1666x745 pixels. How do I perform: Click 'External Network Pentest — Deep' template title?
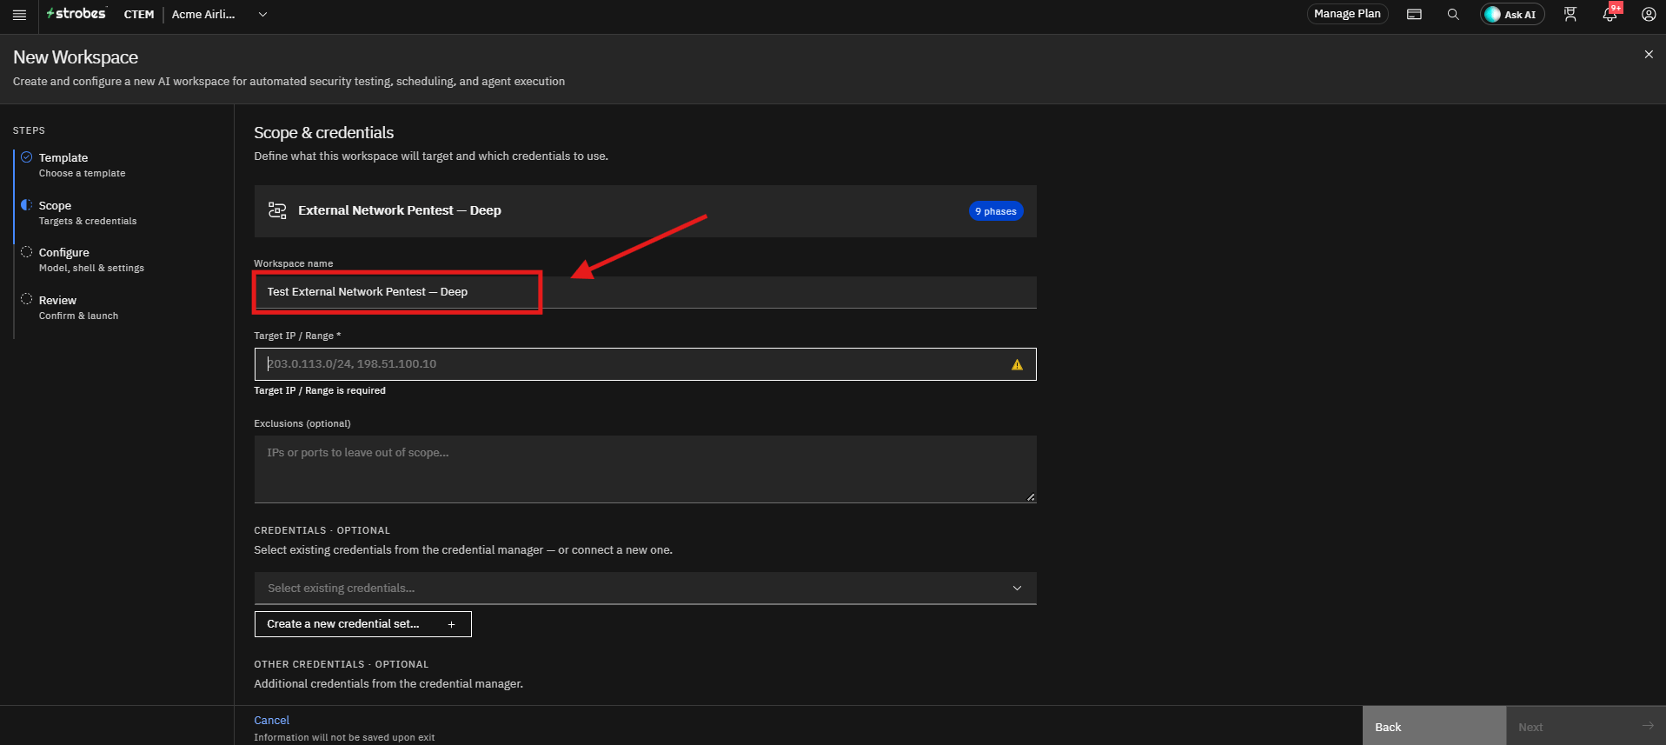(400, 210)
